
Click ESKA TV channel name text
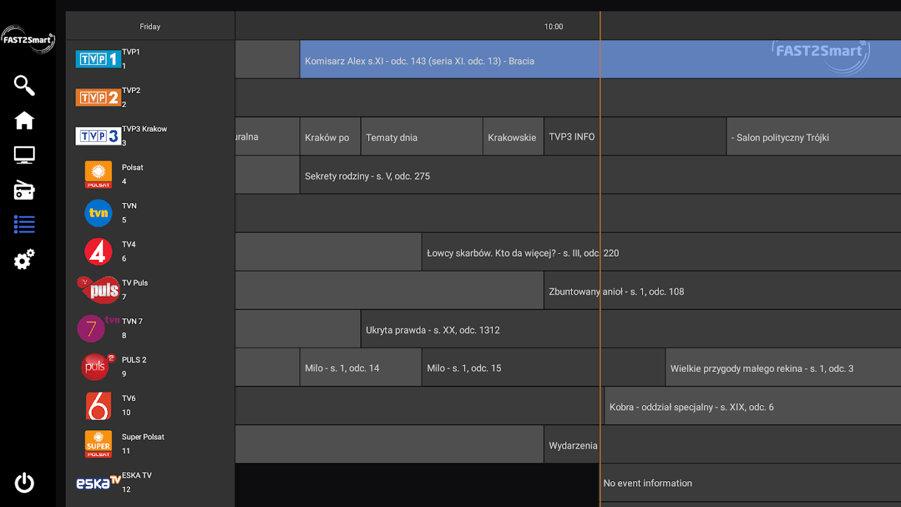pyautogui.click(x=137, y=475)
